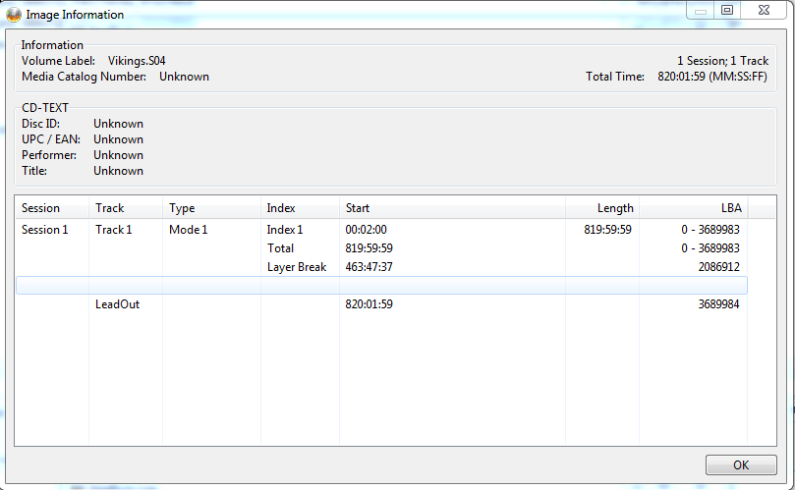Image resolution: width=795 pixels, height=490 pixels.
Task: Select the Index 1 cell
Action: click(284, 230)
